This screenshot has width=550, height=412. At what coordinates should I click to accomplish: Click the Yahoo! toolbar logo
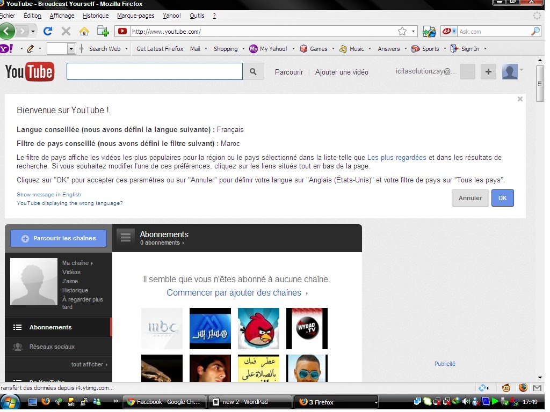[x=6, y=49]
